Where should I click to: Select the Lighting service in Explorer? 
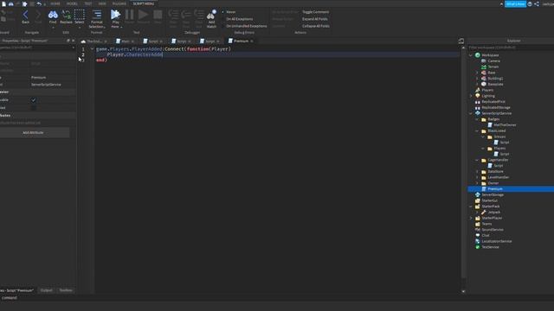[x=488, y=96]
